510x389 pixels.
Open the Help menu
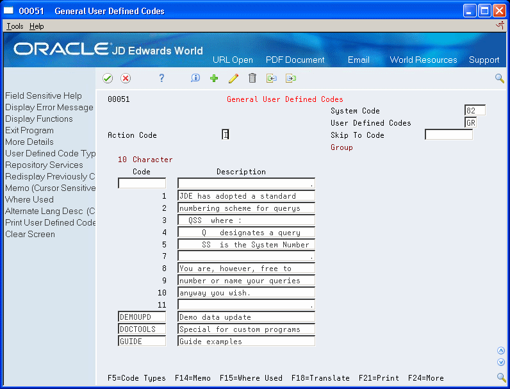(37, 26)
